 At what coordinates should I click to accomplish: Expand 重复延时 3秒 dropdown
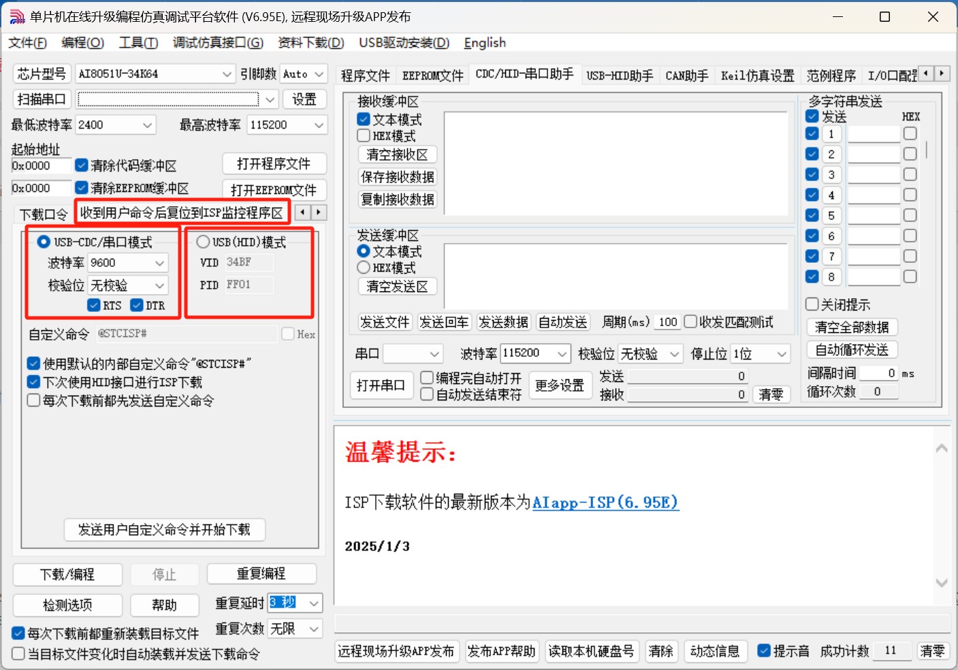(x=314, y=603)
